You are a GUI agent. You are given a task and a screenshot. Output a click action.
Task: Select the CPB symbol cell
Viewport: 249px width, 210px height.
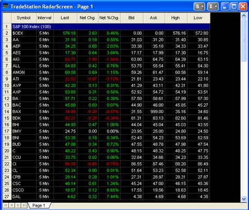[24, 177]
